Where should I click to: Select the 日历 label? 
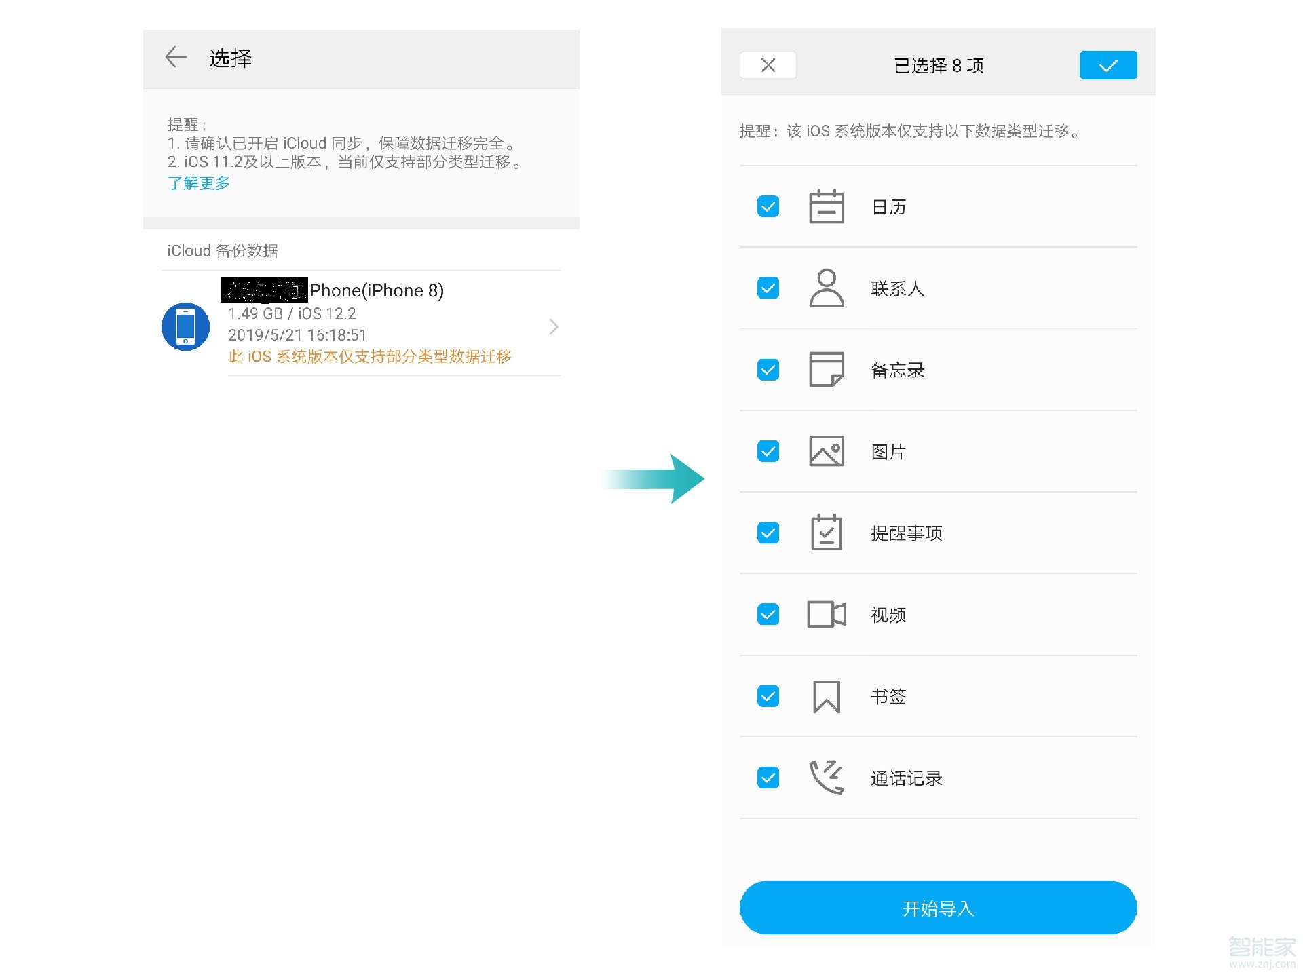(x=889, y=207)
